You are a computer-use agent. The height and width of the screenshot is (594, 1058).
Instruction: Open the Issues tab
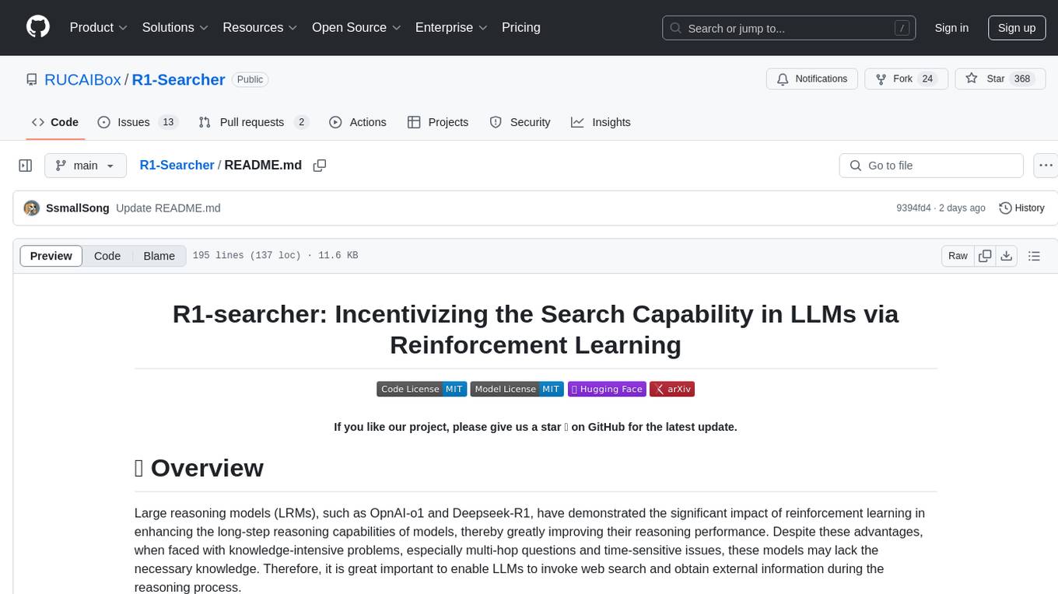[138, 122]
